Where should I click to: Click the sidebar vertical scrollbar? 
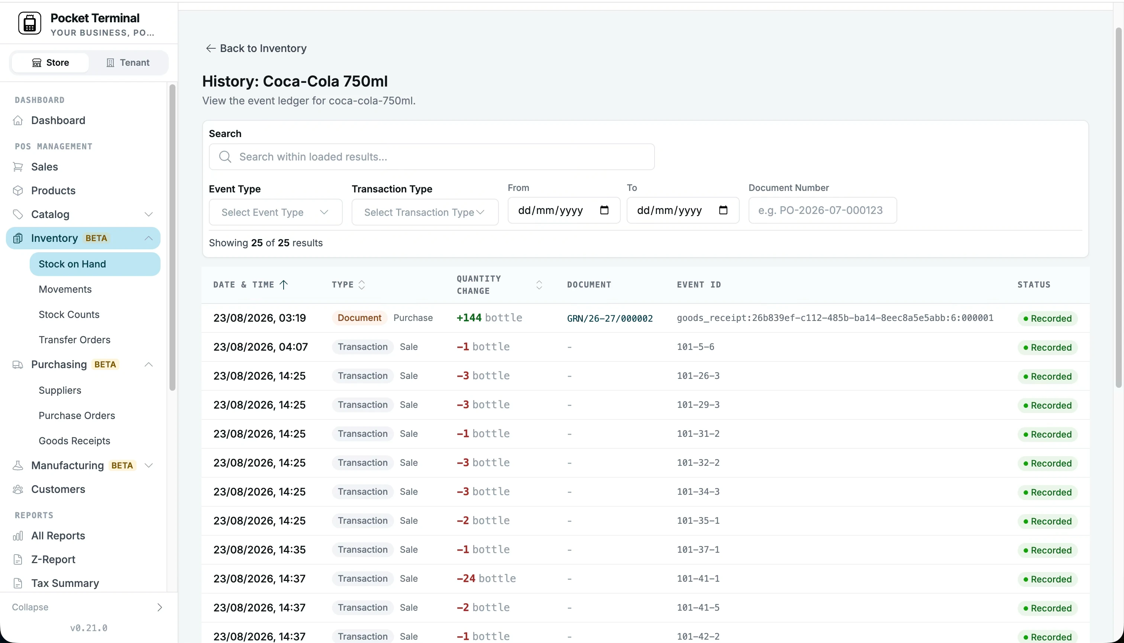click(x=172, y=238)
